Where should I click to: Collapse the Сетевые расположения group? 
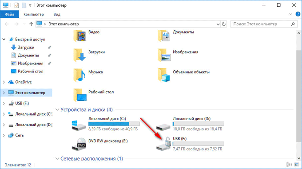(x=57, y=159)
